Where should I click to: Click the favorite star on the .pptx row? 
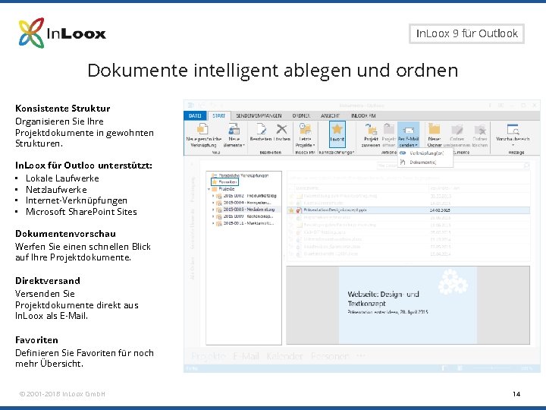pos(291,210)
